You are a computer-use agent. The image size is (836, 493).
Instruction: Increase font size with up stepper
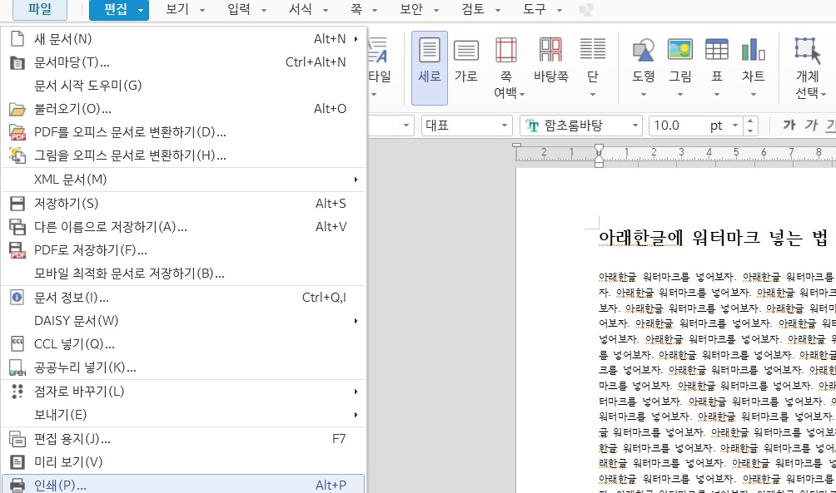click(x=750, y=121)
